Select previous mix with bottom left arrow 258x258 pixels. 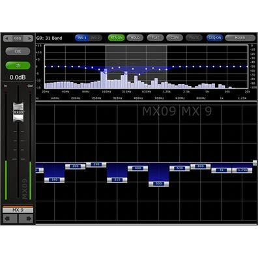point(10,218)
